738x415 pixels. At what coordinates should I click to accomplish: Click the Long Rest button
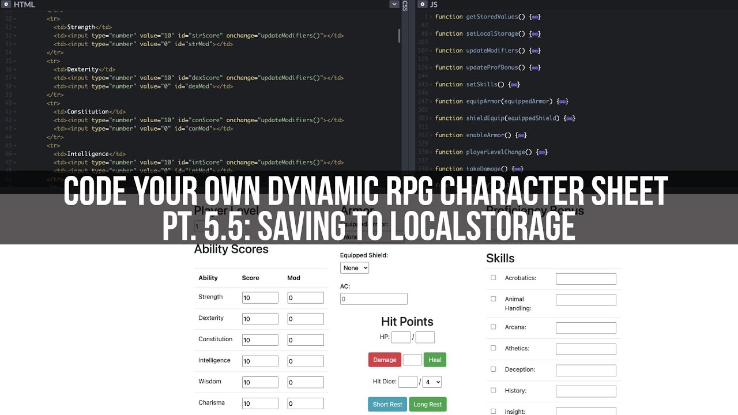click(x=428, y=404)
